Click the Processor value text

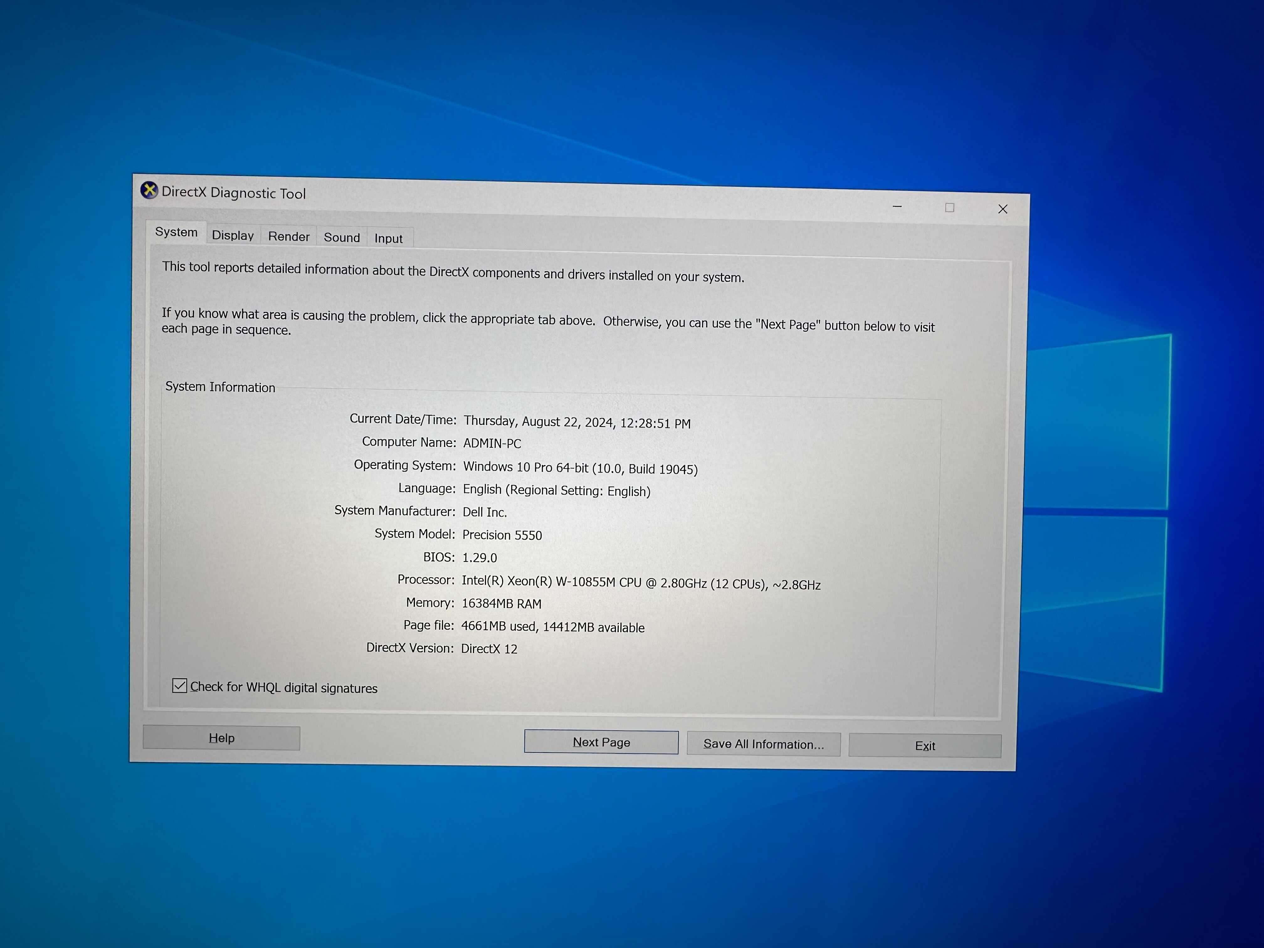click(x=640, y=583)
